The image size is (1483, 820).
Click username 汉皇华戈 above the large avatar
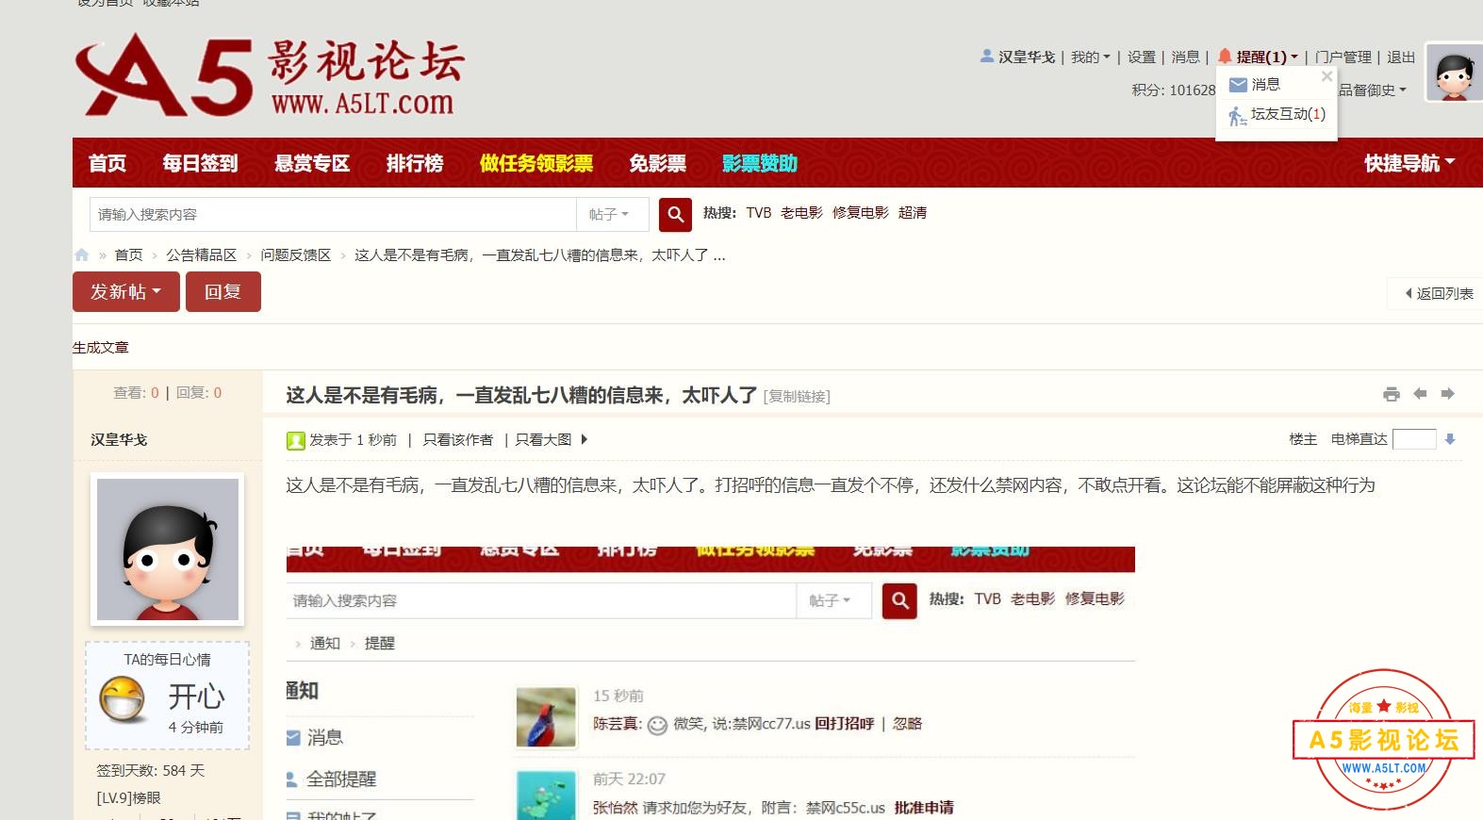pyautogui.click(x=119, y=439)
